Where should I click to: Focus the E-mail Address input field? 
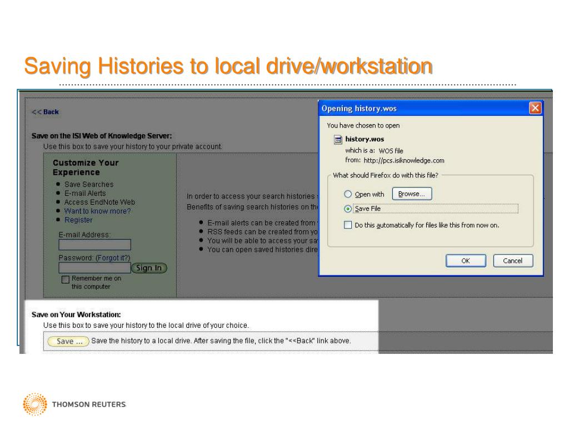(94, 245)
